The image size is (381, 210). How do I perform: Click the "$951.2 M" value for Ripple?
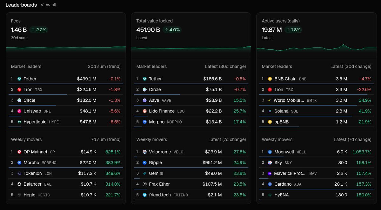[x=212, y=163]
